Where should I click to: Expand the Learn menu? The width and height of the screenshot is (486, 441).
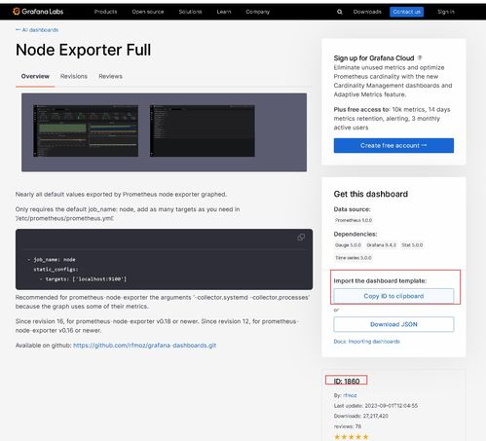tap(224, 12)
